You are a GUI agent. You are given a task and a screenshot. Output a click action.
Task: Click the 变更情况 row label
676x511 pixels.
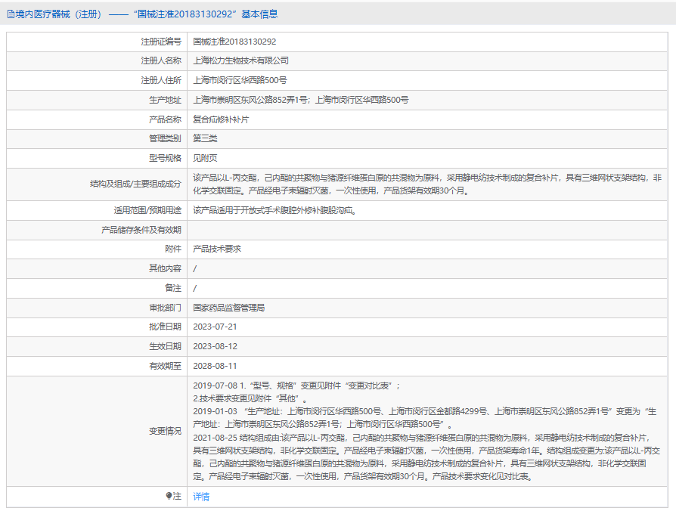coord(165,431)
